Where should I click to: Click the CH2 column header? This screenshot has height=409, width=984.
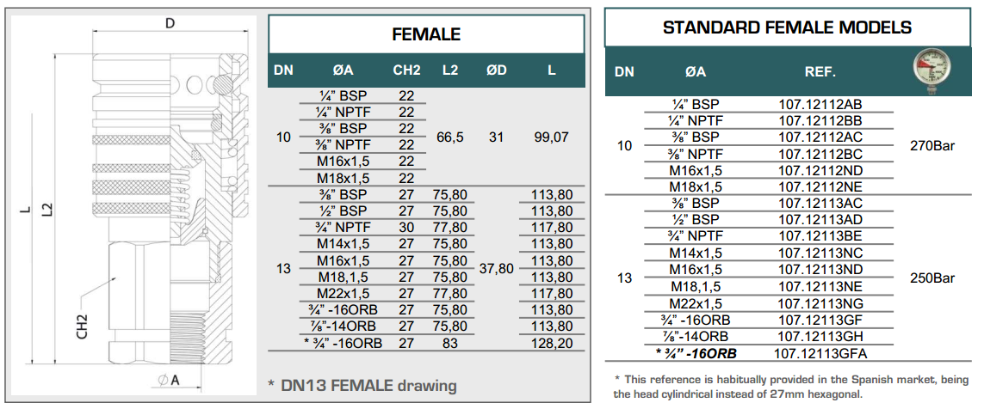(406, 70)
